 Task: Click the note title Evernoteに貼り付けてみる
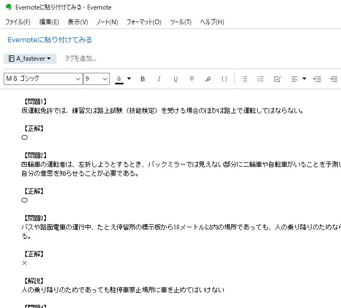(x=50, y=40)
